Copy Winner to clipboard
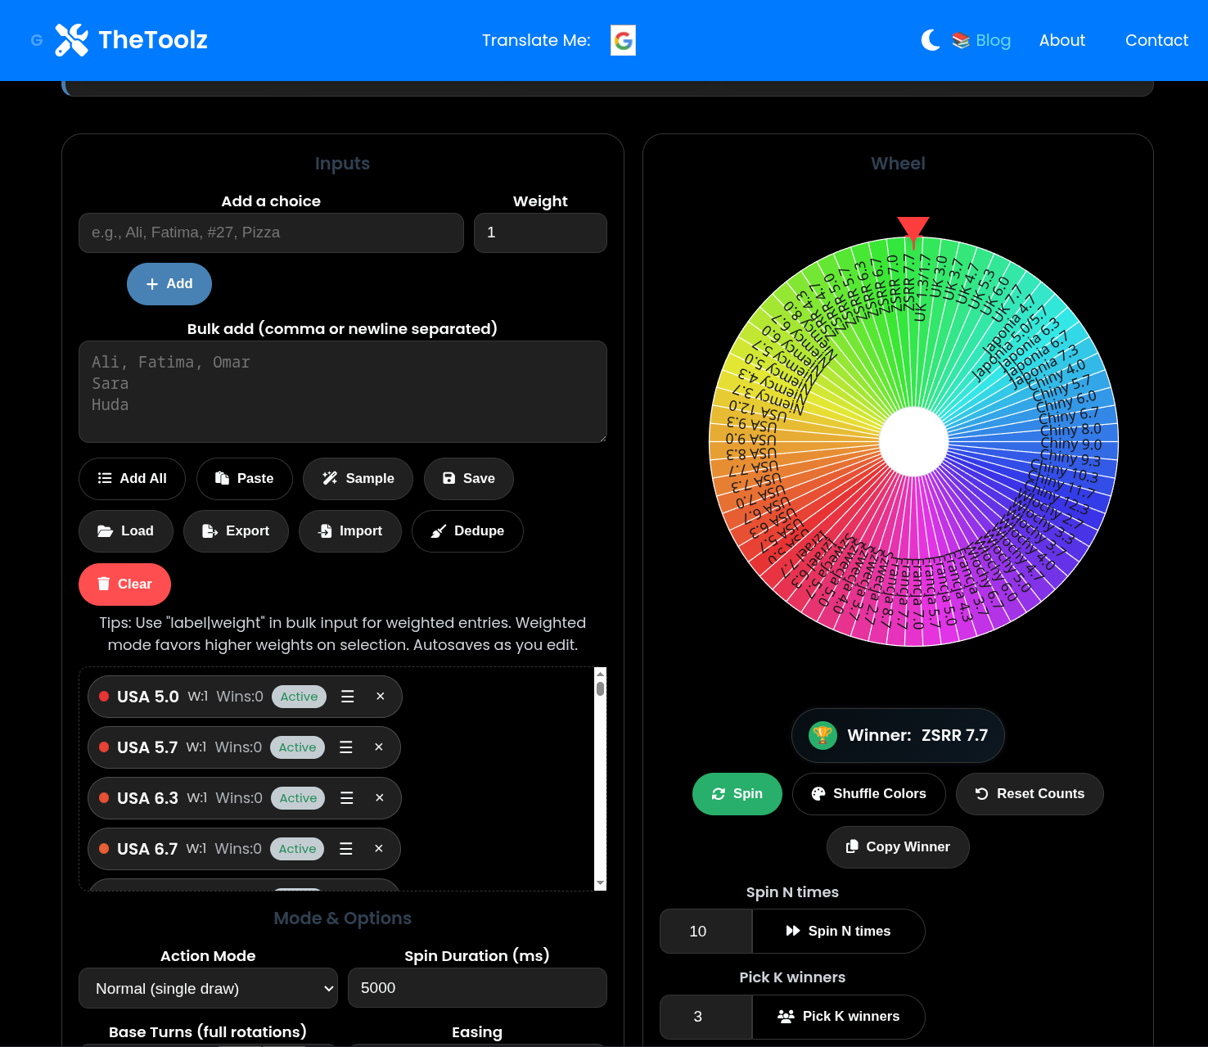This screenshot has height=1047, width=1208. [x=898, y=847]
